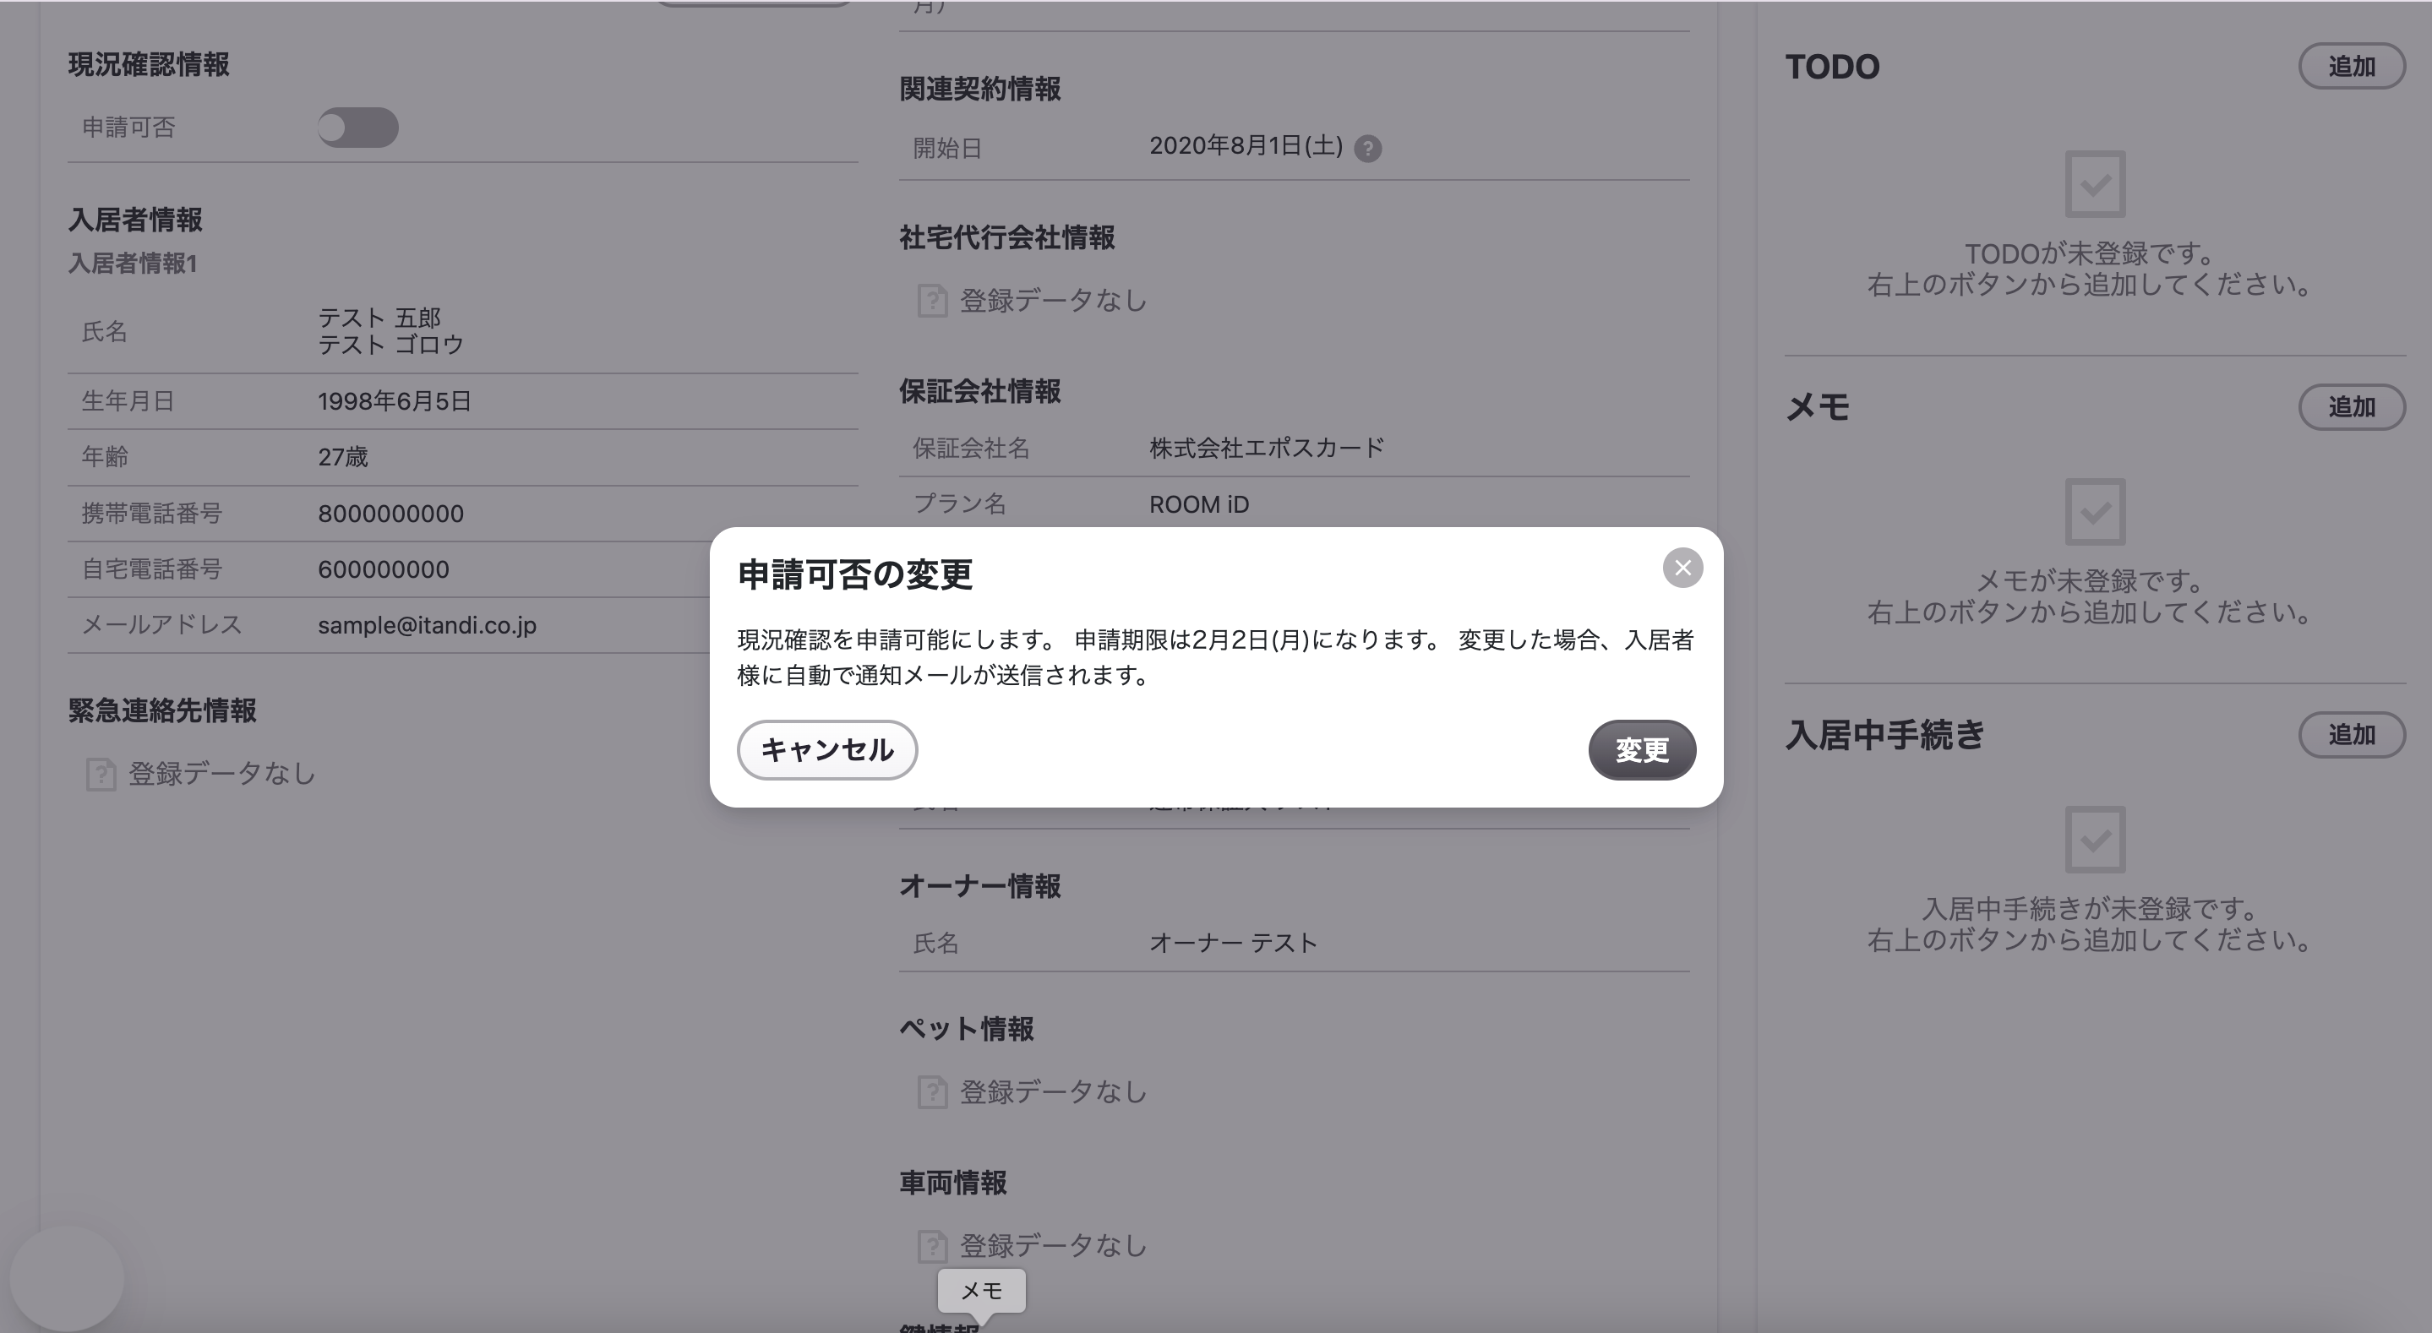The height and width of the screenshot is (1333, 2432).
Task: Click birthdate 1998年6月5日
Action: (394, 401)
